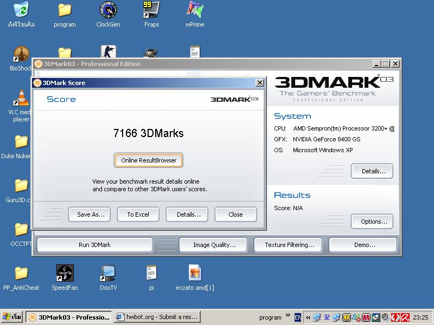Launch VLC media player shortcut
The image size is (434, 325).
coord(21,98)
